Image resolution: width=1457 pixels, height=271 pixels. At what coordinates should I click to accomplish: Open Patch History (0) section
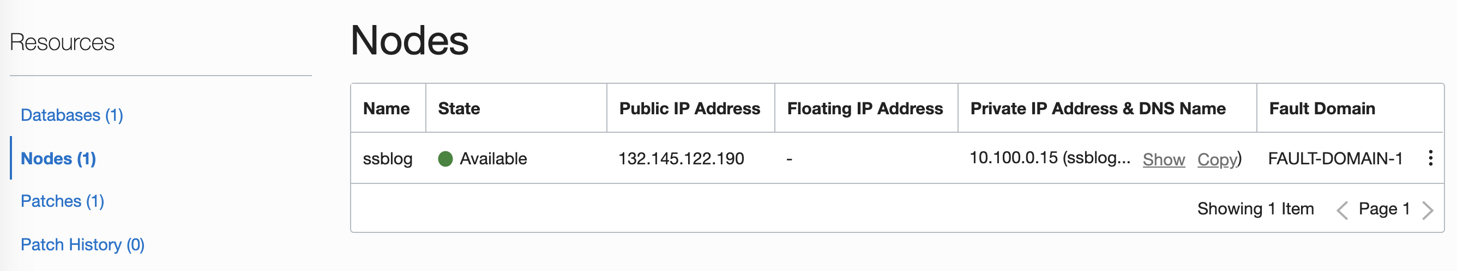click(x=82, y=244)
